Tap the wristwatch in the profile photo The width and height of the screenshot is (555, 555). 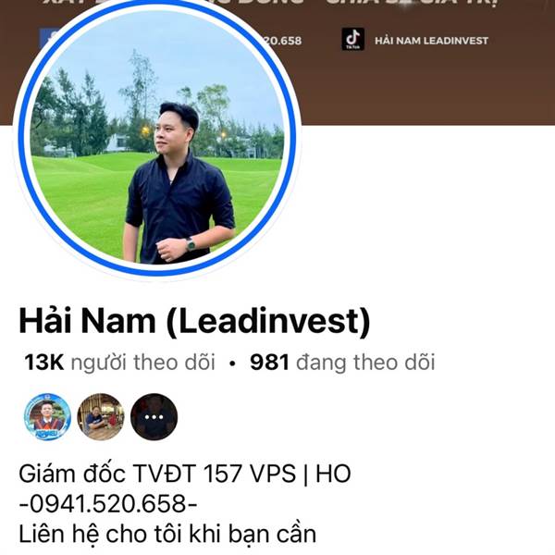pos(190,244)
